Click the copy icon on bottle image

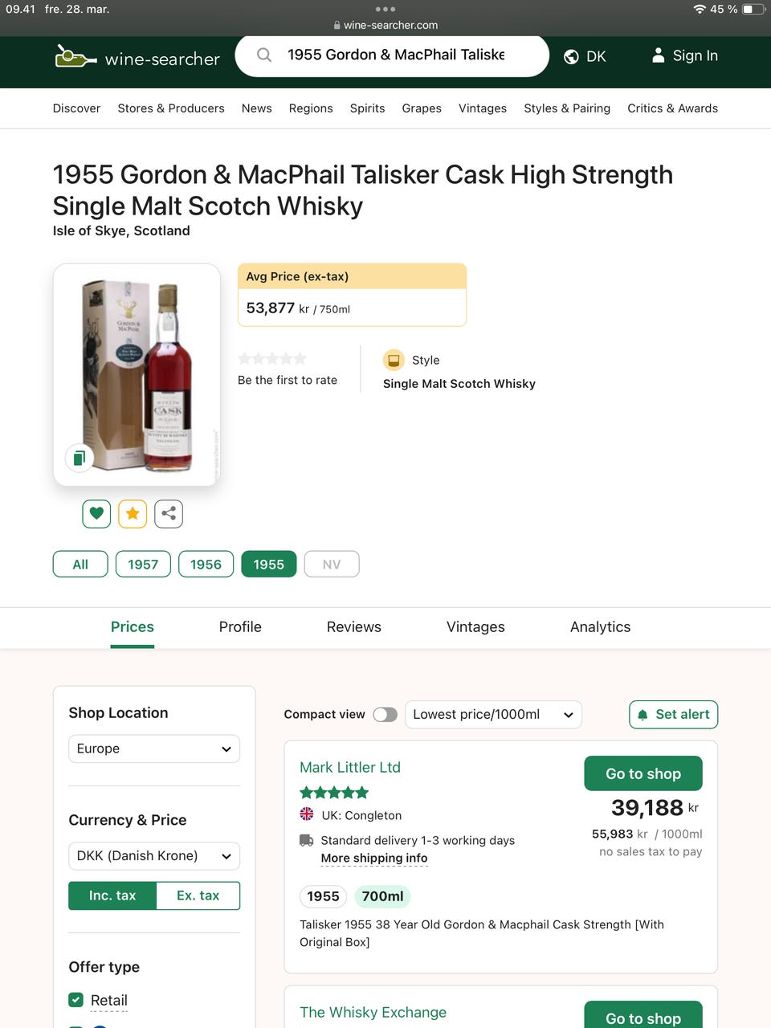80,458
